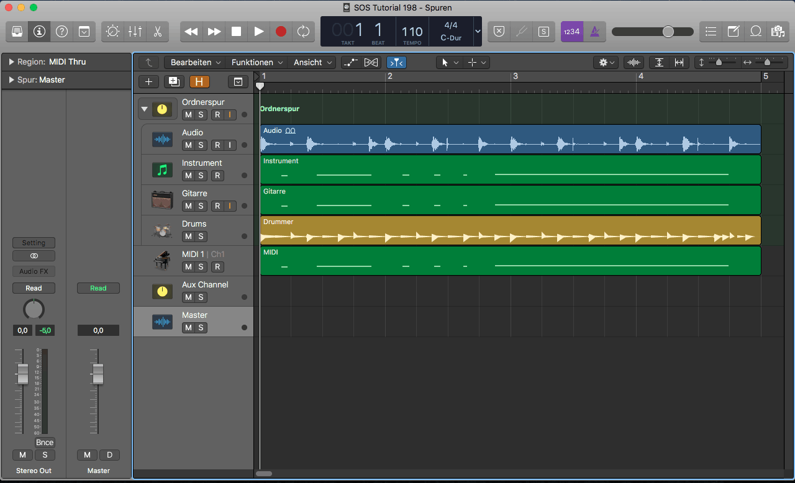The width and height of the screenshot is (795, 483).
Task: Expand the Region: MIDI Thru inspector section
Action: 11,62
